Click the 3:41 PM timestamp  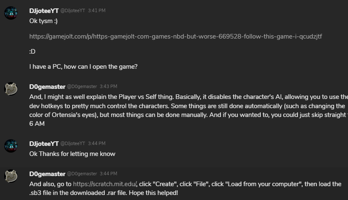(96, 10)
